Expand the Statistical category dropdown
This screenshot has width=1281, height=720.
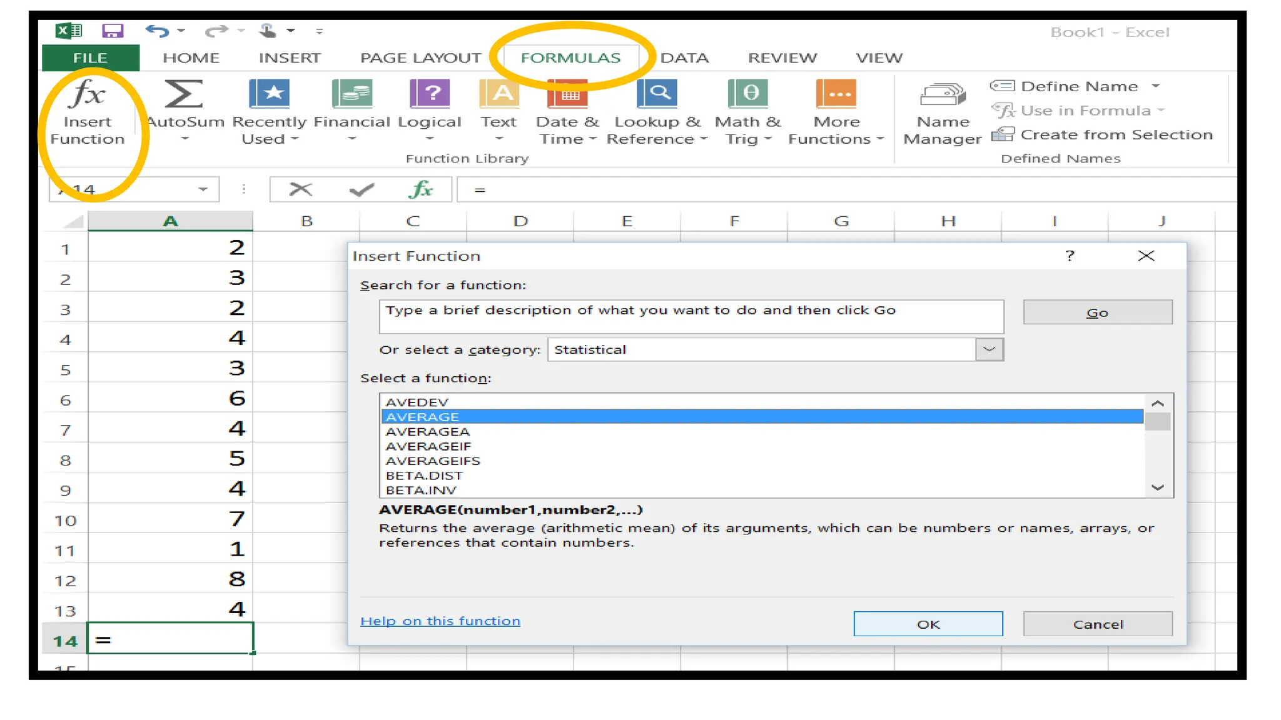(x=989, y=349)
